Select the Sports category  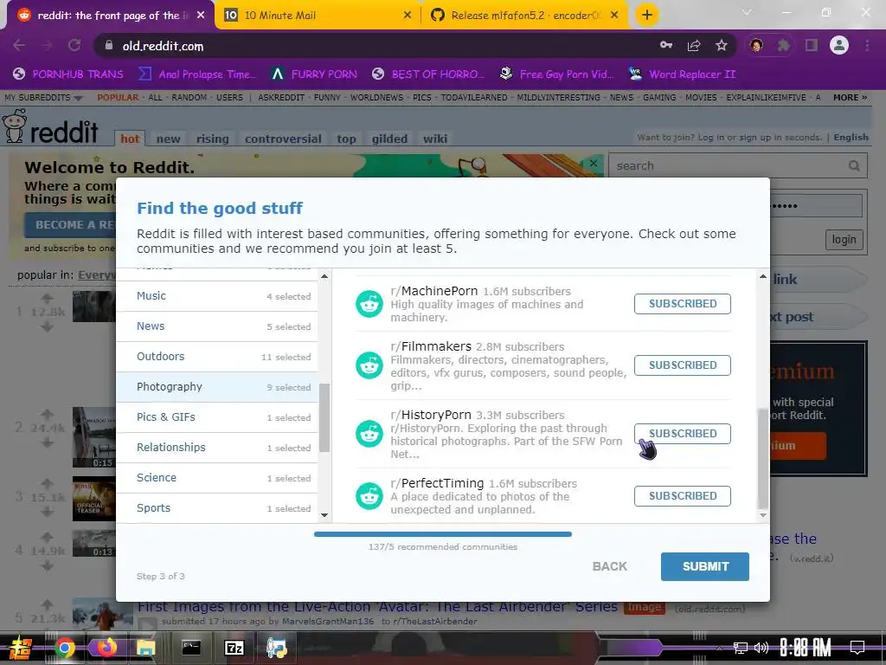(217, 508)
